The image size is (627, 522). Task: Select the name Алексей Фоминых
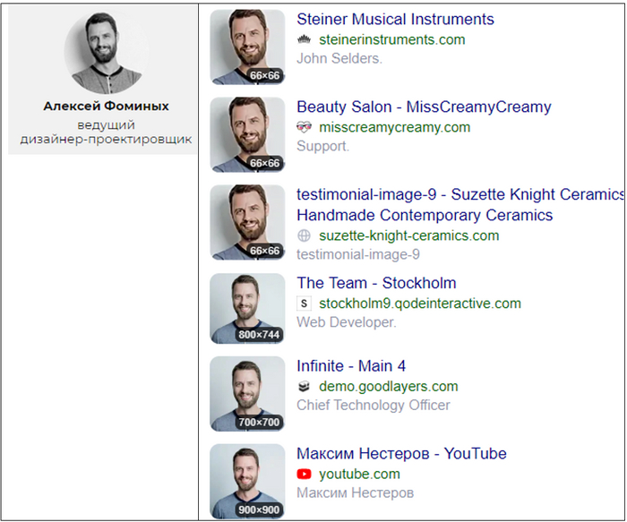106,107
